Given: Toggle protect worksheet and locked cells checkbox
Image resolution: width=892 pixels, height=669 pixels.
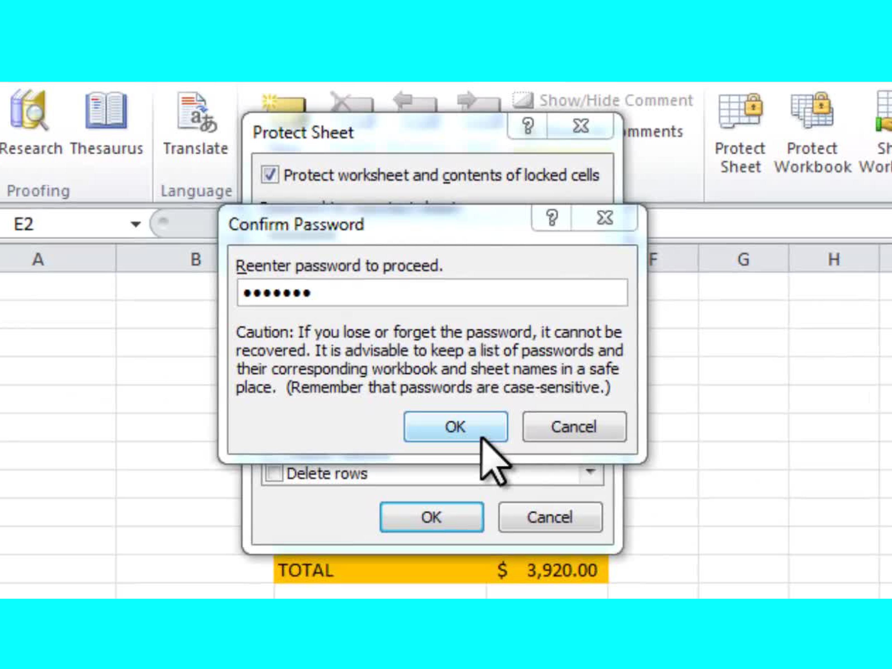Looking at the screenshot, I should 270,175.
